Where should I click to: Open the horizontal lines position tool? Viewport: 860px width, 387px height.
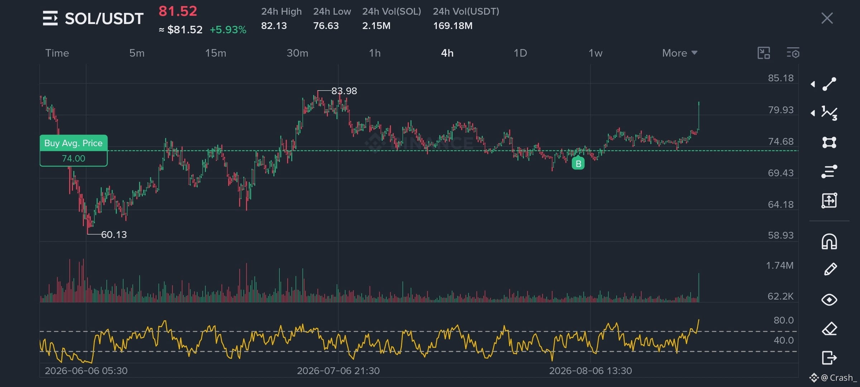[x=829, y=171]
